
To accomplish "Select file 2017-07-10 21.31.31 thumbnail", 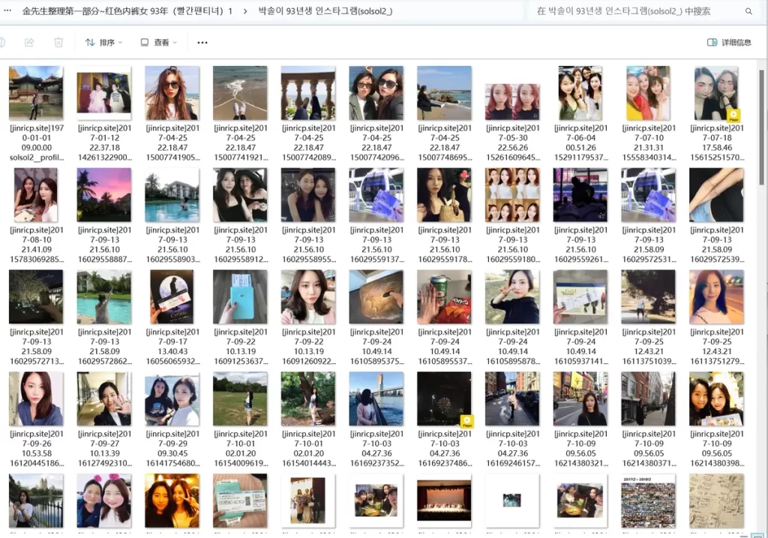I will 648,93.
